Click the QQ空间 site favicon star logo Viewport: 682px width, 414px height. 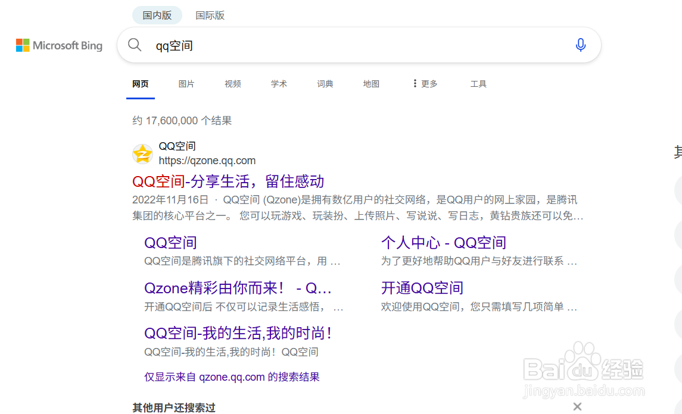[x=142, y=153]
